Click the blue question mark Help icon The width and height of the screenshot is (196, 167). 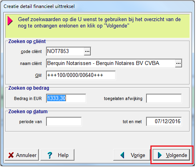coord(50,155)
